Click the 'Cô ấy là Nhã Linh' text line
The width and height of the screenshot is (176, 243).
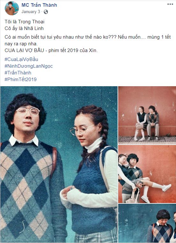[x=24, y=28]
